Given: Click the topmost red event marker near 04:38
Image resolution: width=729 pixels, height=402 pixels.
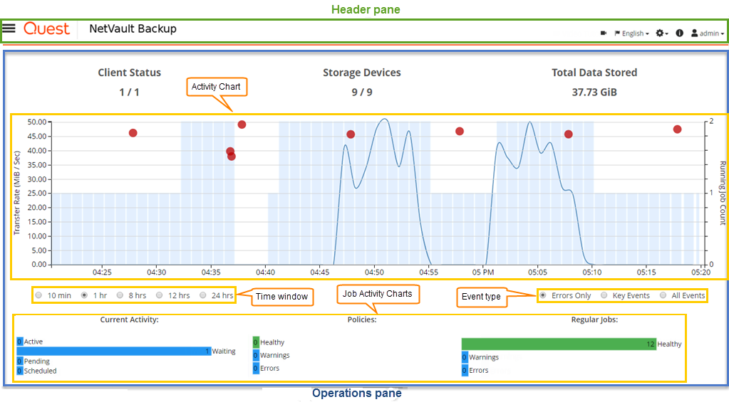Looking at the screenshot, I should click(x=242, y=125).
